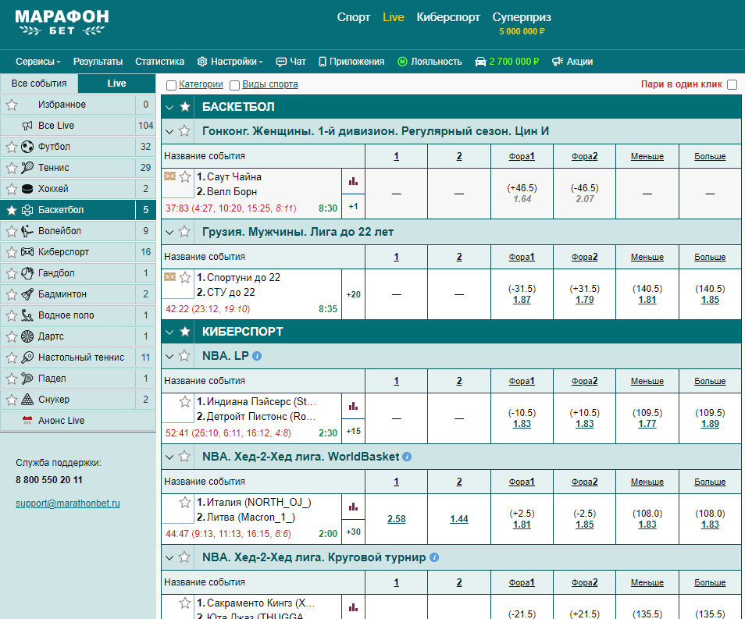This screenshot has height=619, width=745.
Task: Toggle the Пари в один клик checkbox
Action: tap(733, 84)
